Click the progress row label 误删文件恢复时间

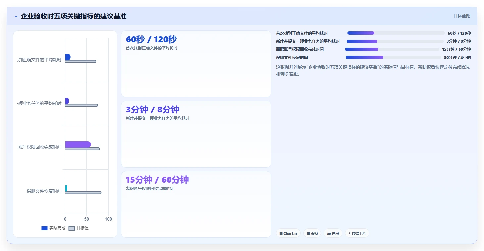(x=292, y=57)
